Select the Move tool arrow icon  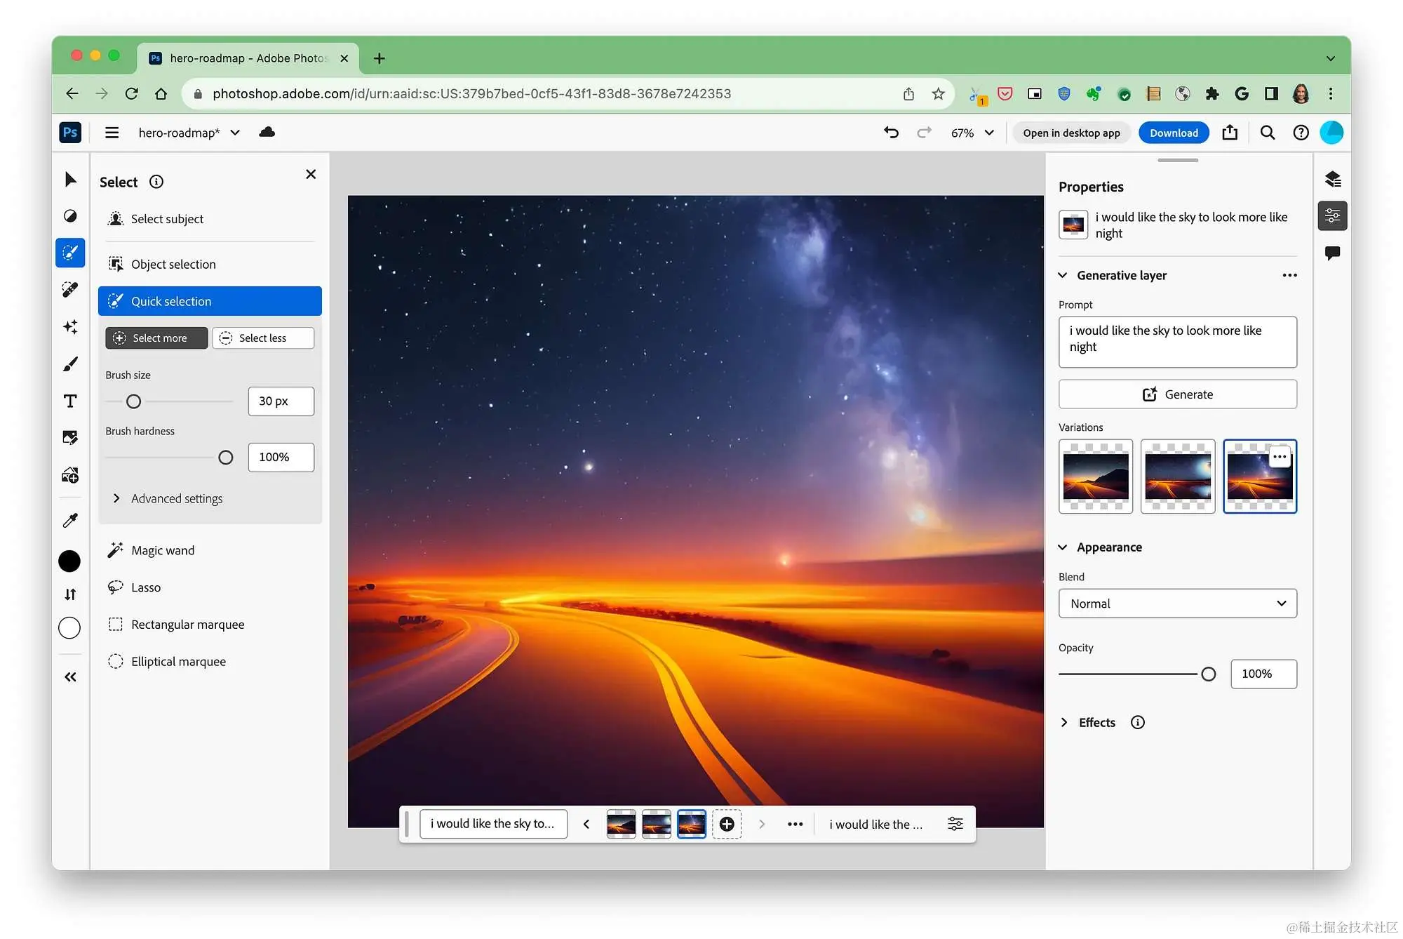70,180
